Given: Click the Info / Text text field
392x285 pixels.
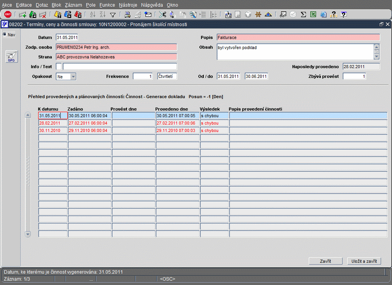Looking at the screenshot, I should click(x=120, y=66).
